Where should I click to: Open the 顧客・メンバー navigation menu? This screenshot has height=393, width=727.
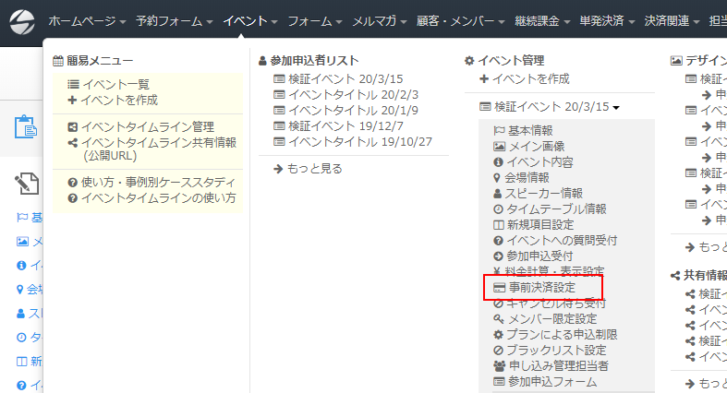point(457,20)
